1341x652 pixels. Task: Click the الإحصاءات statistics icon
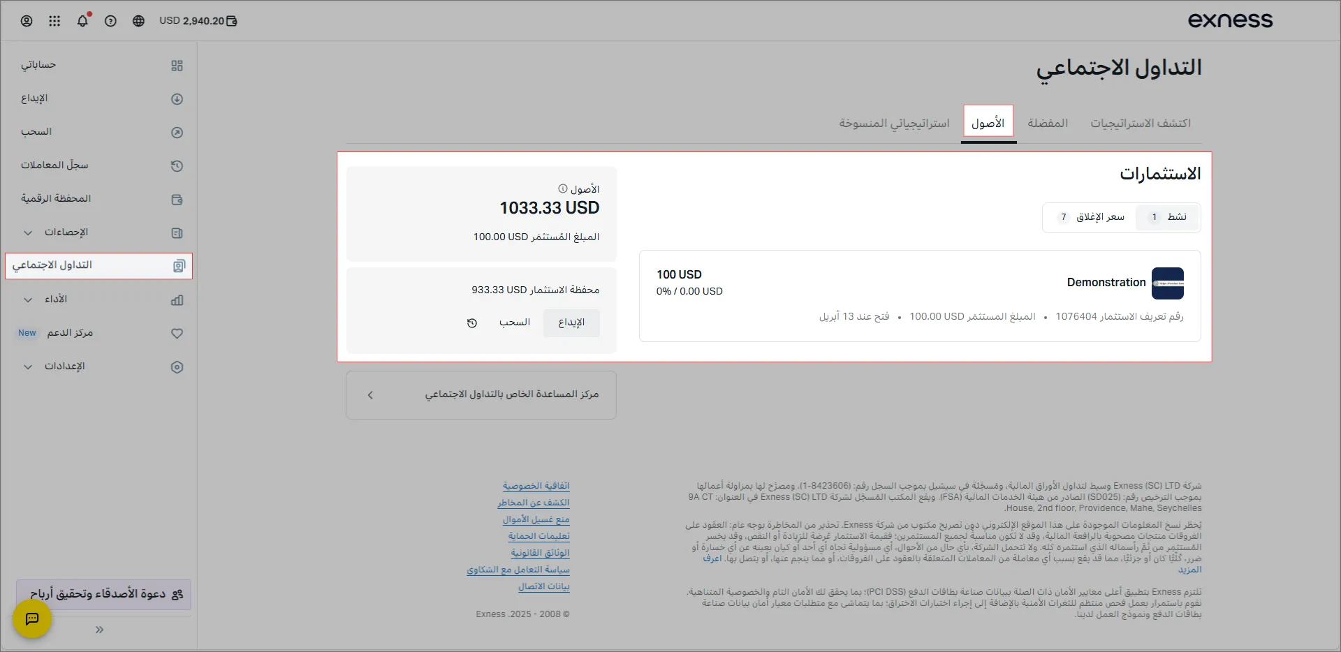pyautogui.click(x=177, y=233)
